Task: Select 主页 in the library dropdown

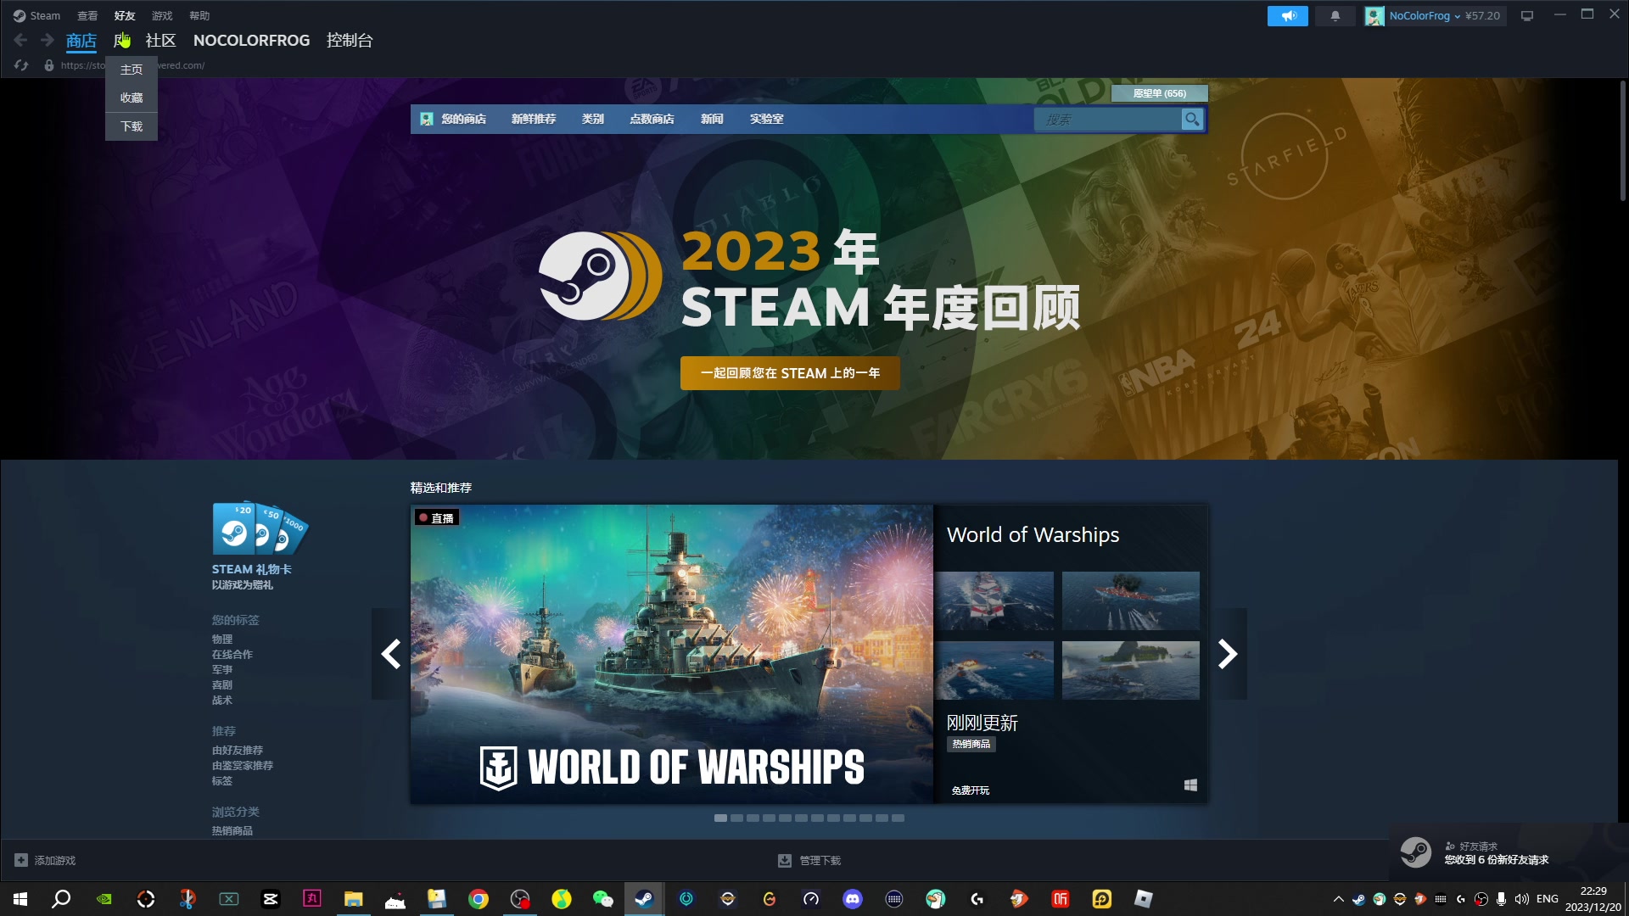Action: tap(132, 70)
